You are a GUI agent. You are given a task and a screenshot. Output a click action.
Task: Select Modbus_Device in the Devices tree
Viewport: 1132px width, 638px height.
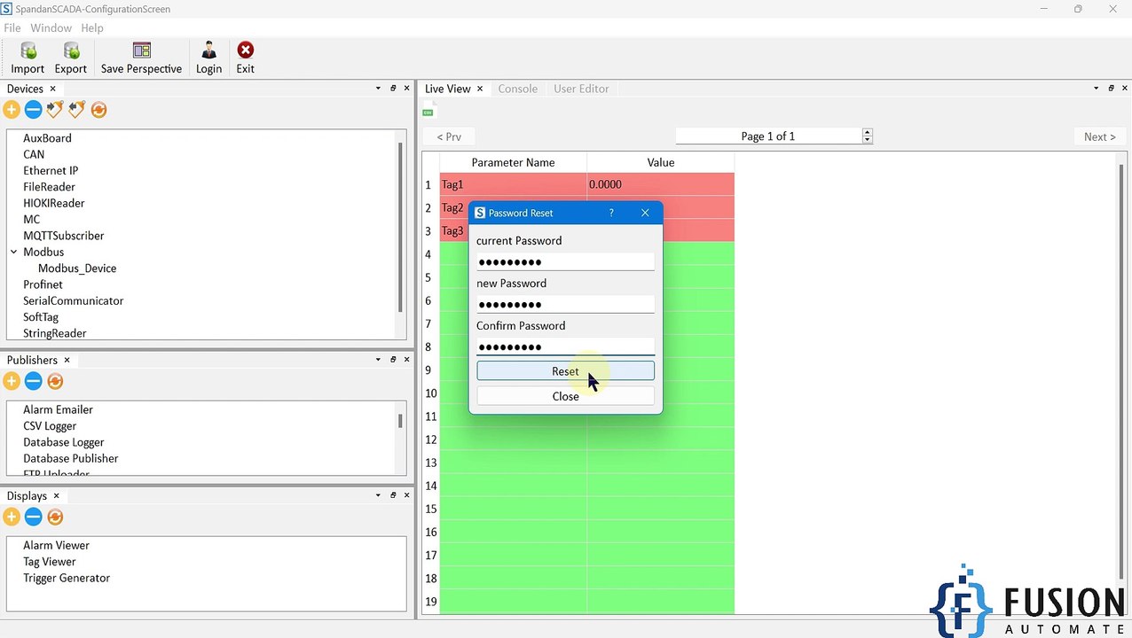[x=77, y=268]
